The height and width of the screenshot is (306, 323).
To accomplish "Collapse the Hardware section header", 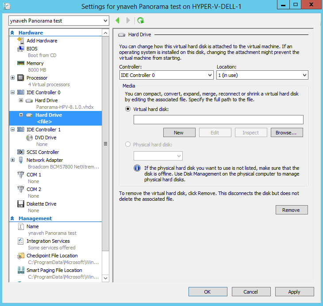I will coord(12,33).
